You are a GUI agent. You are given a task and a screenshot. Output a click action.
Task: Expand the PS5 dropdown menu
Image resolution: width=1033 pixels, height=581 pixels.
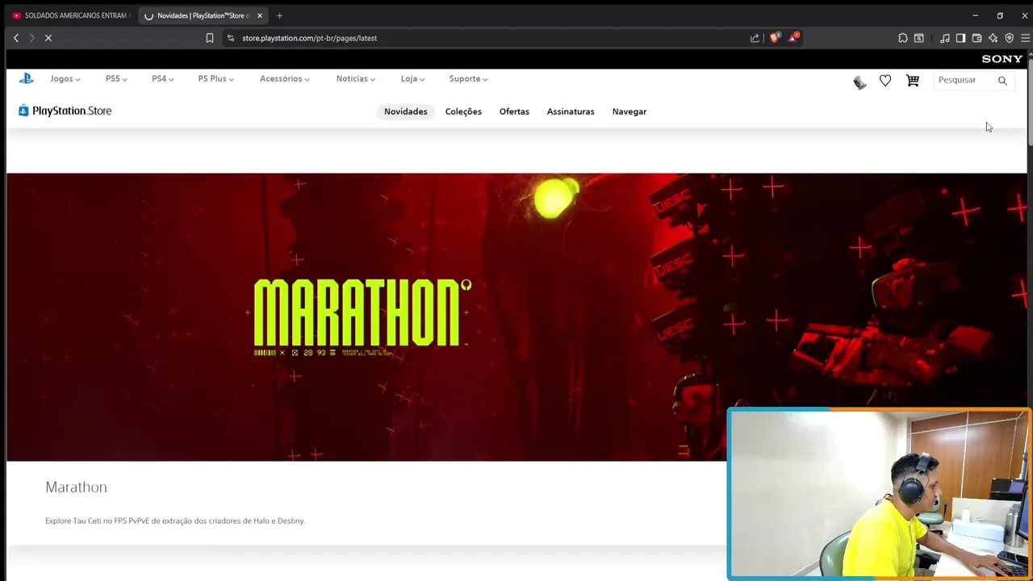[x=116, y=79]
